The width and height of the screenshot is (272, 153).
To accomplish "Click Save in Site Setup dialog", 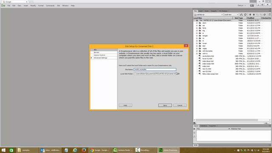I will (165, 105).
